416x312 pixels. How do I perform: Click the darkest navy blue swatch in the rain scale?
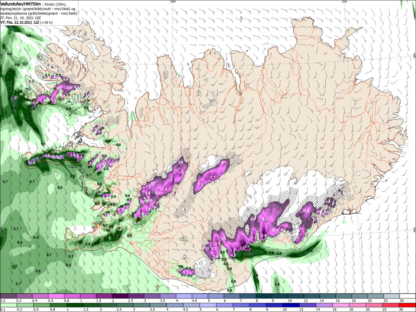(291, 305)
